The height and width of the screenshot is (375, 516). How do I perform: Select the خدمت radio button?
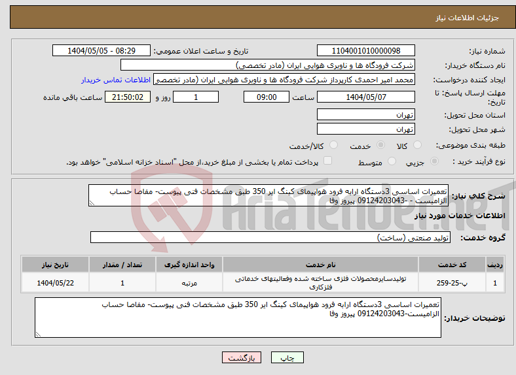(x=380, y=145)
